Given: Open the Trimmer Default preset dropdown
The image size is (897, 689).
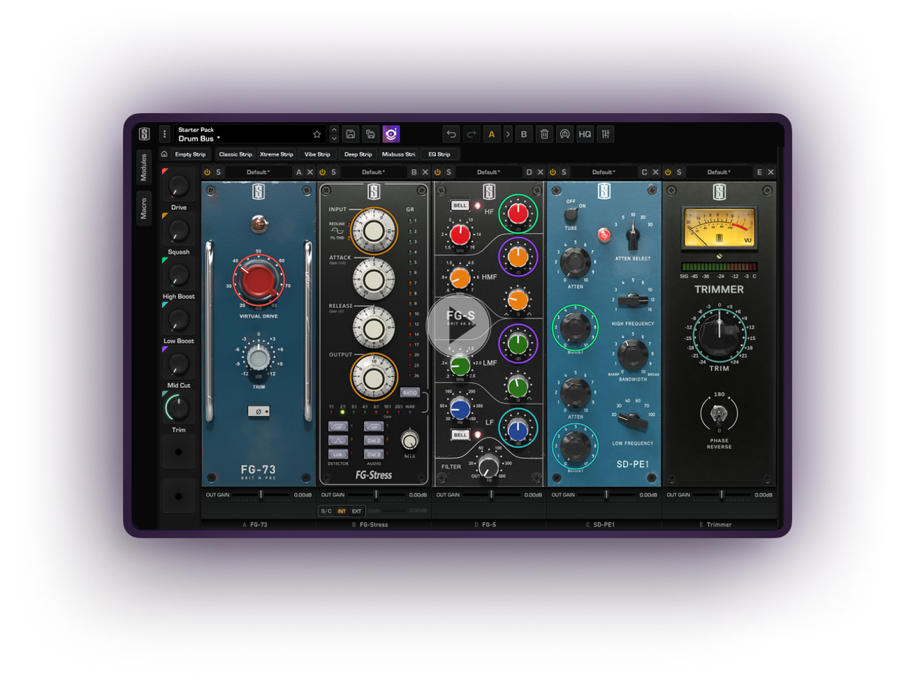Looking at the screenshot, I should [718, 172].
